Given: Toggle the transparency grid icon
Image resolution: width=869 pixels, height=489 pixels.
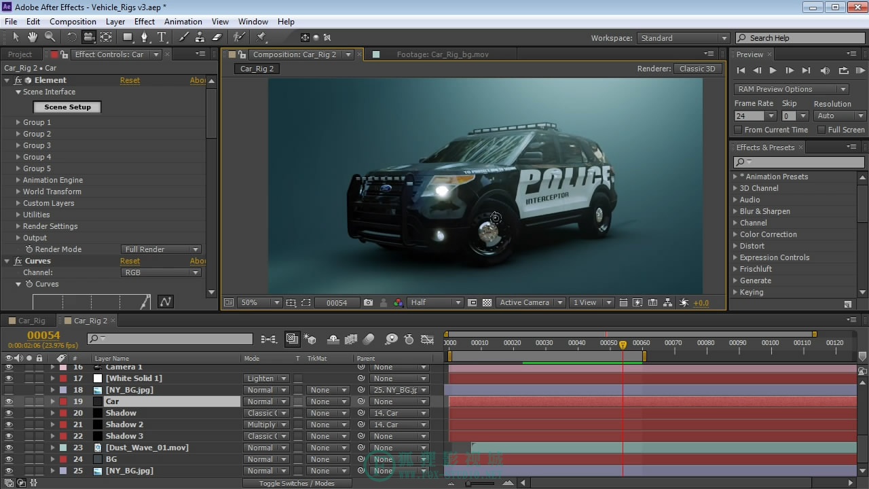Looking at the screenshot, I should (x=487, y=303).
